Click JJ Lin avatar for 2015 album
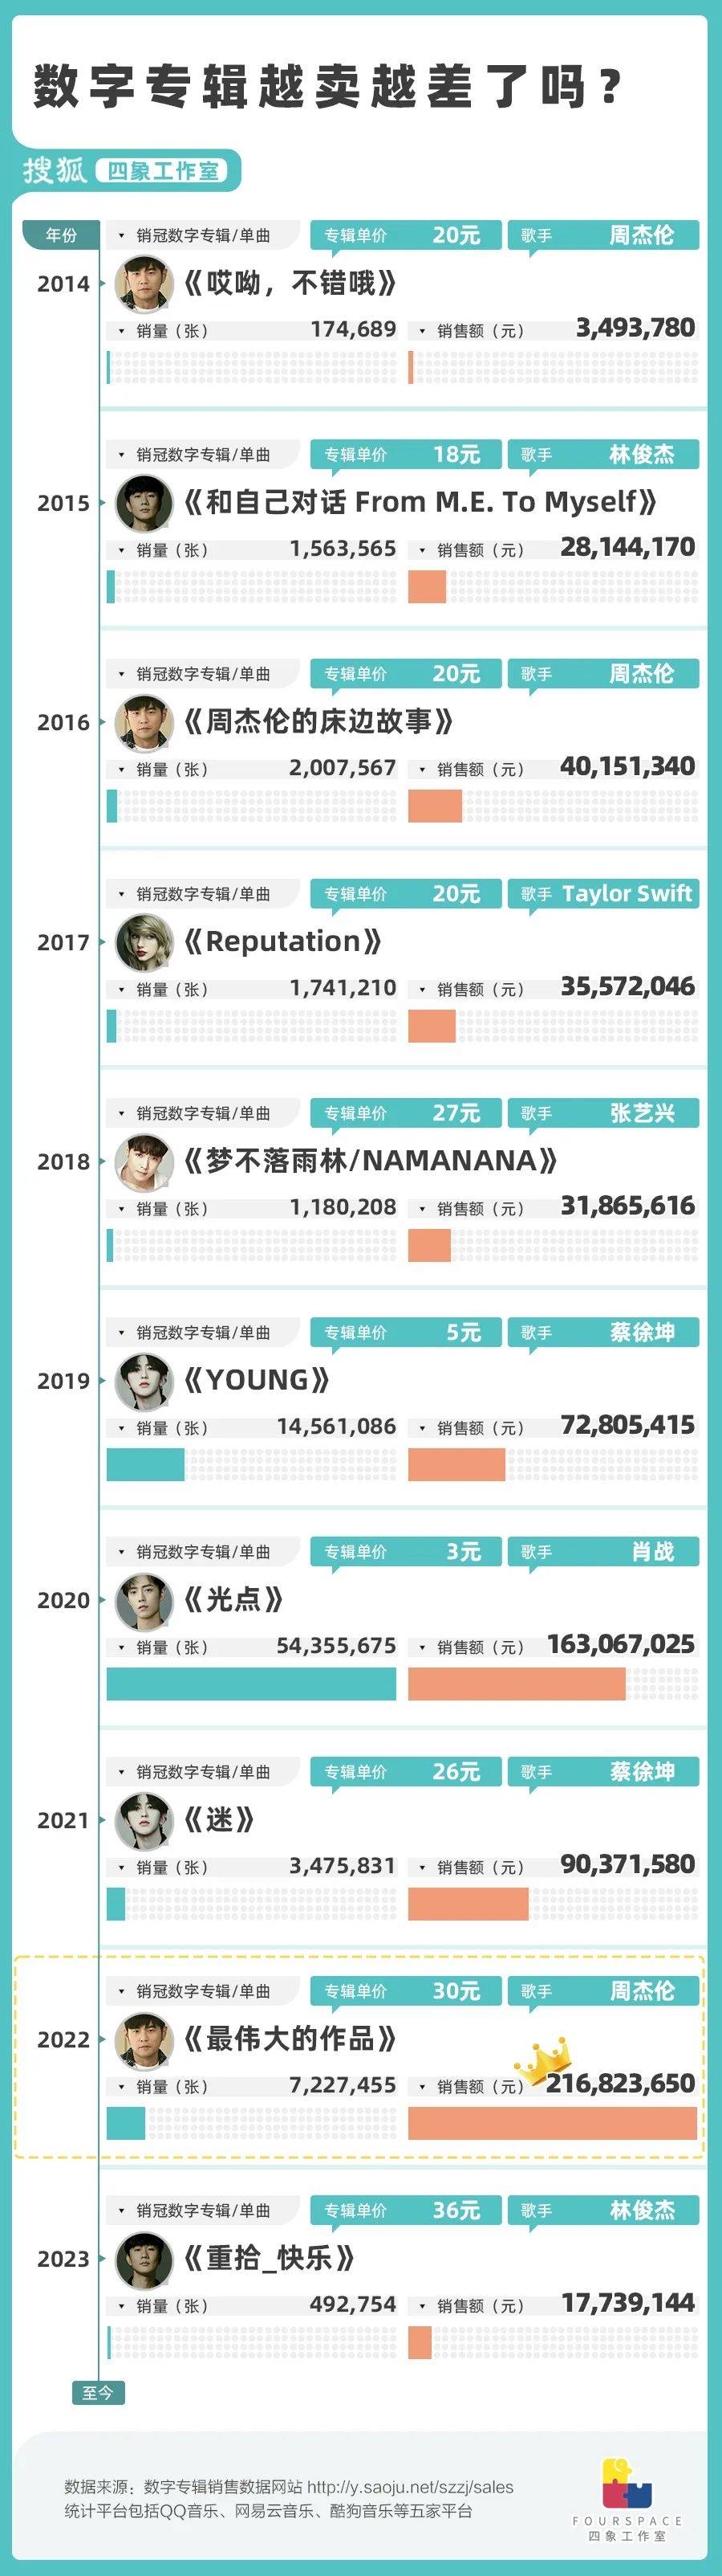This screenshot has width=722, height=2576. coord(144,502)
